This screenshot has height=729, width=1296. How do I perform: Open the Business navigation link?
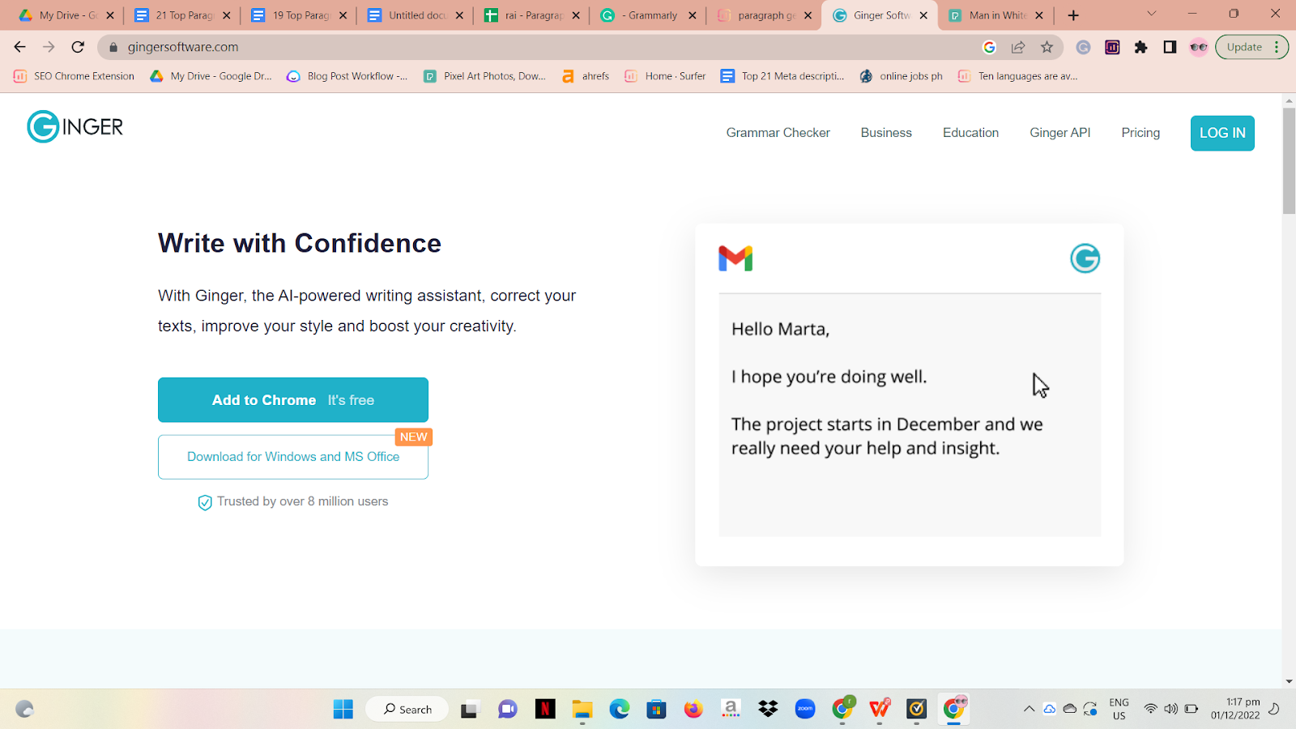point(886,133)
